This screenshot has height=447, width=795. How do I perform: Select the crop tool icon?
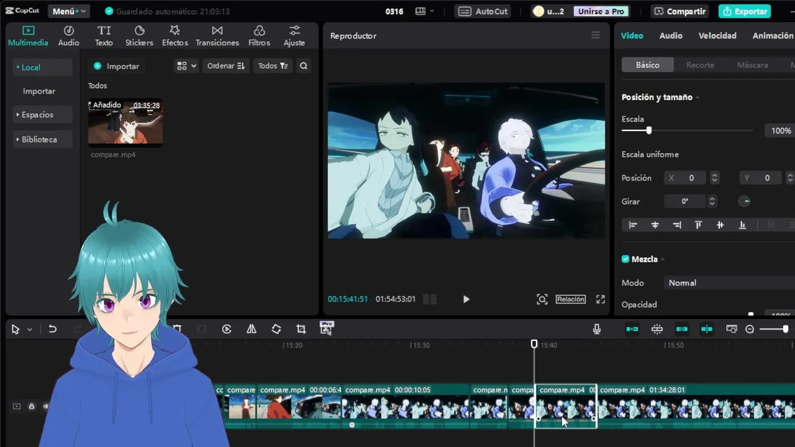click(301, 329)
